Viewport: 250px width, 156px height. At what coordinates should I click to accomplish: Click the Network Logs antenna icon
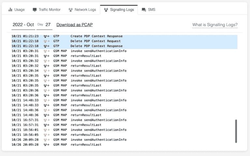(x=71, y=10)
